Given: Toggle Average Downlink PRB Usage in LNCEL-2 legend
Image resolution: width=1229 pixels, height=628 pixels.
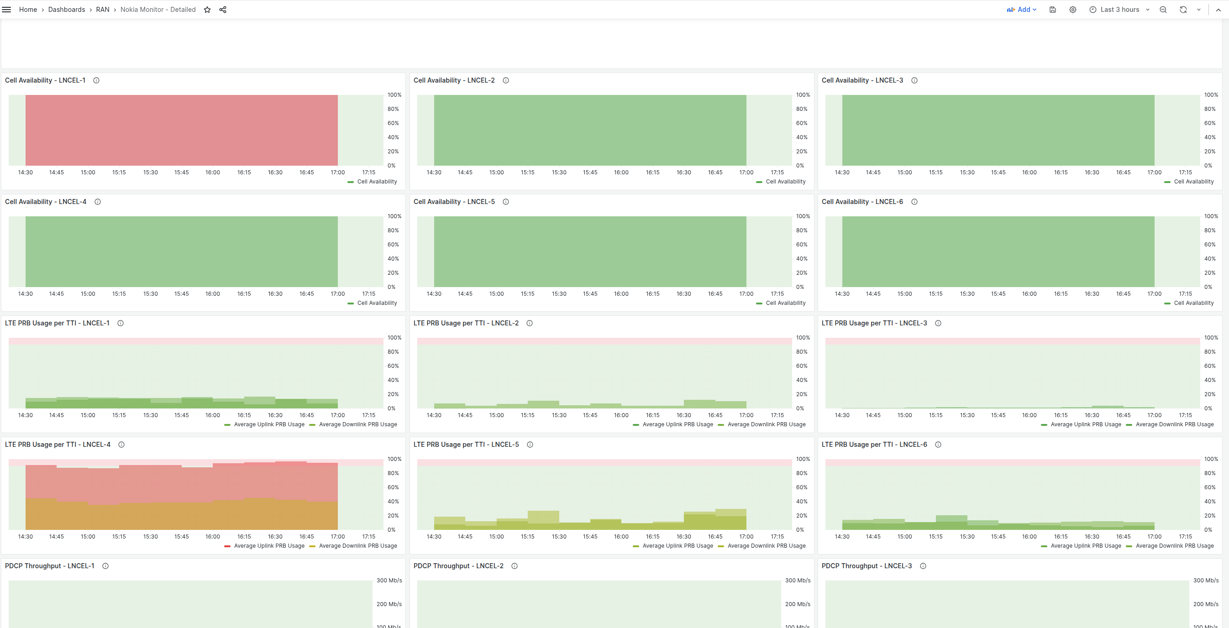Looking at the screenshot, I should (x=767, y=424).
